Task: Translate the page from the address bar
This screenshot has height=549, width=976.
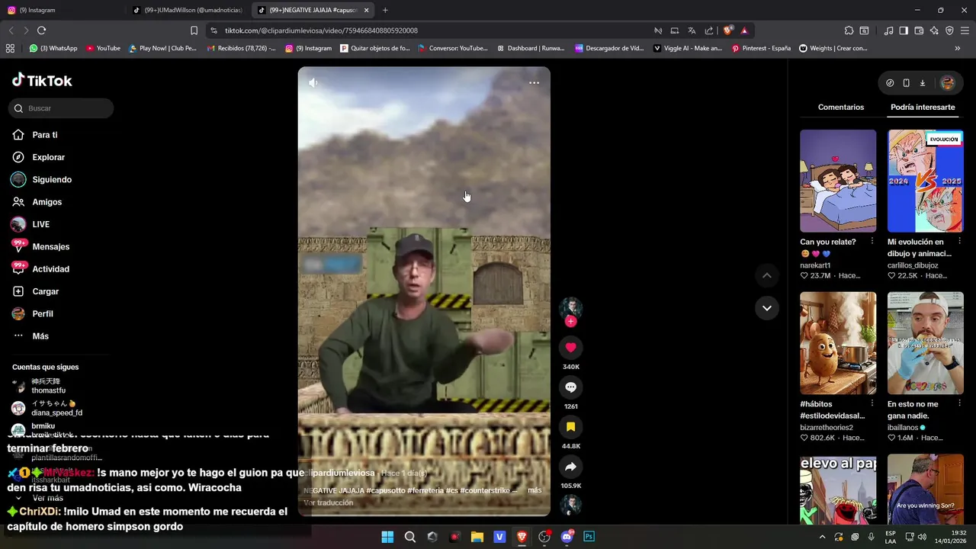Action: click(x=692, y=30)
